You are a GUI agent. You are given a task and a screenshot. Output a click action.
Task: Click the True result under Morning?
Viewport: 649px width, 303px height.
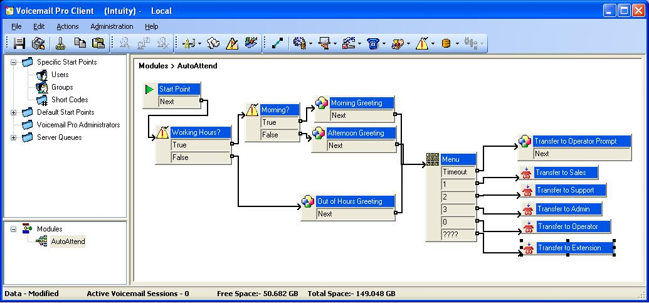pos(280,122)
